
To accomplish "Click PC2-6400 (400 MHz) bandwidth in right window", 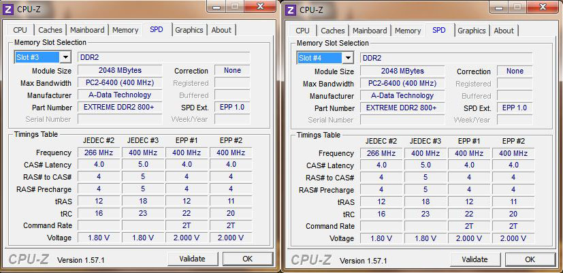I will pyautogui.click(x=402, y=83).
